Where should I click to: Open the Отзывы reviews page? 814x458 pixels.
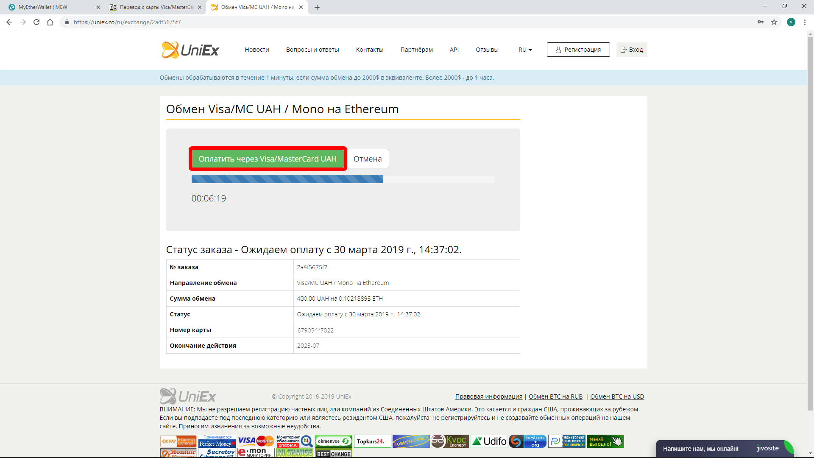(487, 50)
